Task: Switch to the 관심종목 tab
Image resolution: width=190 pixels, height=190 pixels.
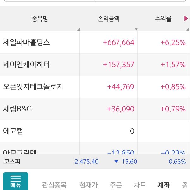Action: 54,185
